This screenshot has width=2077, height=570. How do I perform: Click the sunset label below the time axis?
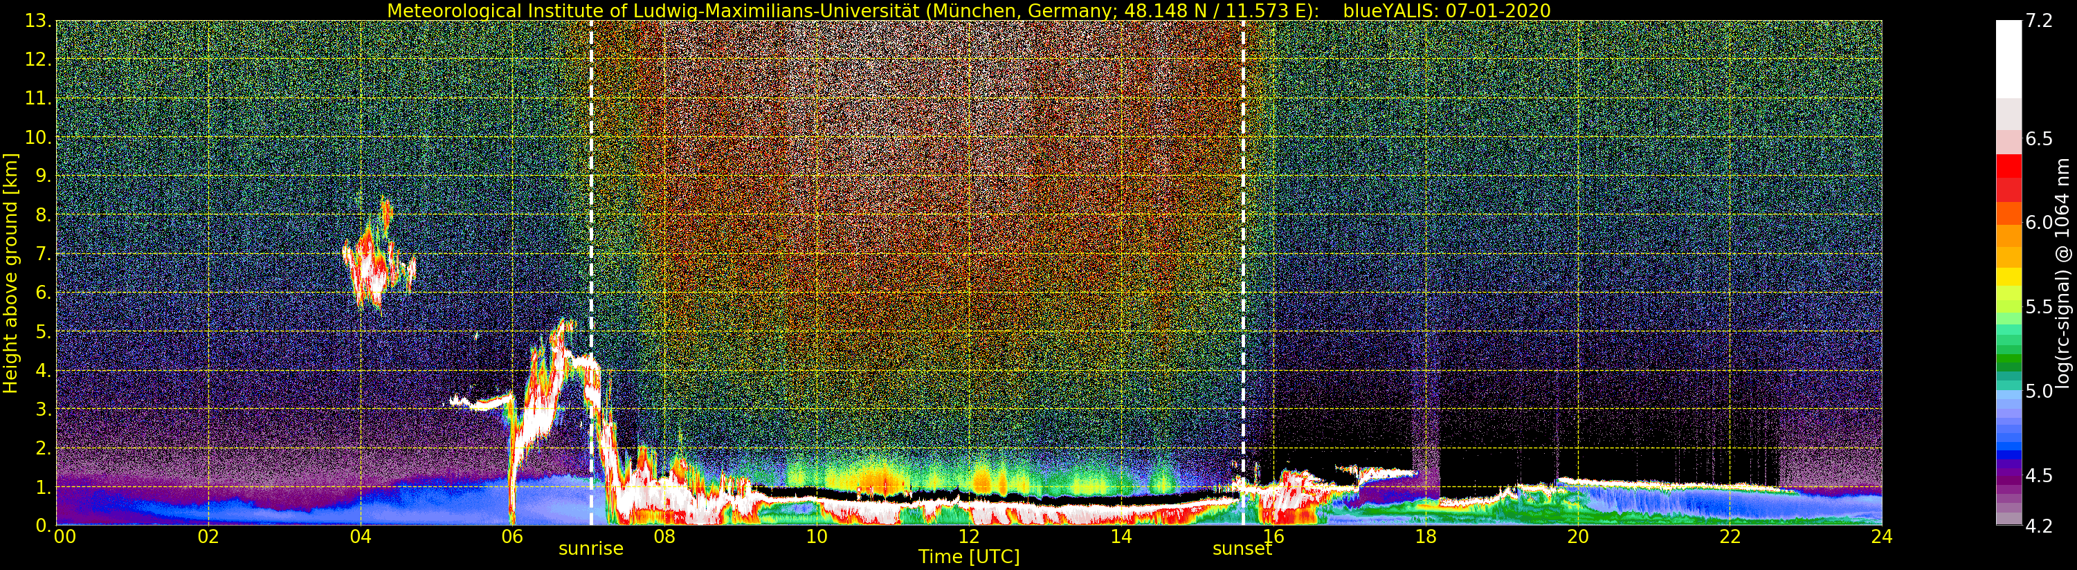(1242, 549)
